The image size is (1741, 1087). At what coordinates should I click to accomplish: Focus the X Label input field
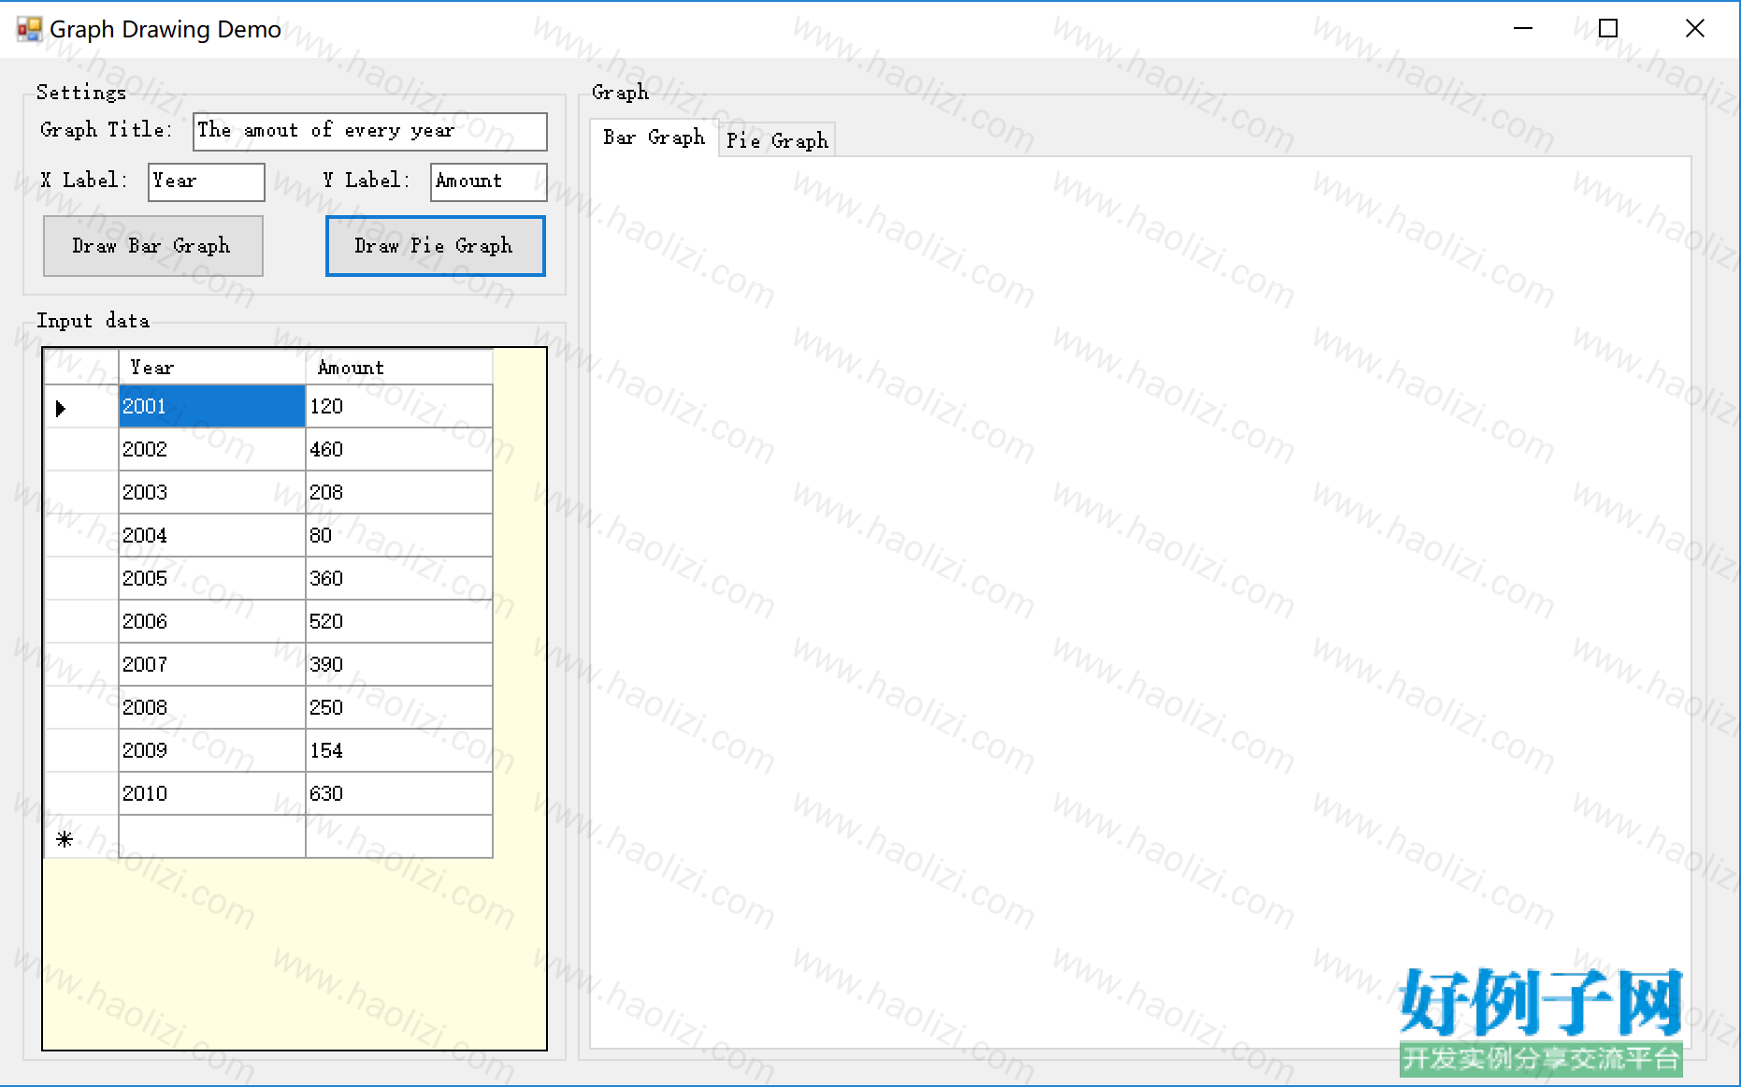click(207, 181)
